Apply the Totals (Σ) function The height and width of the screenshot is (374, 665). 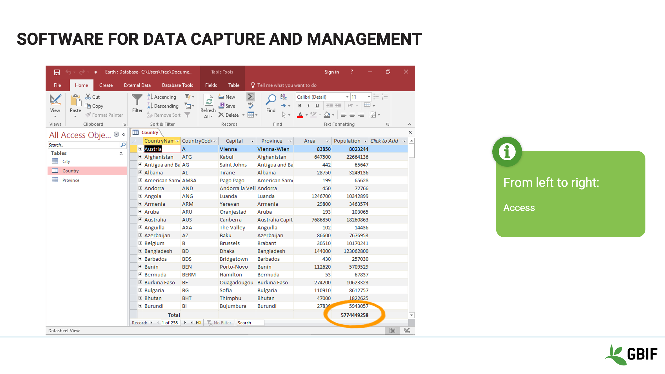click(250, 97)
